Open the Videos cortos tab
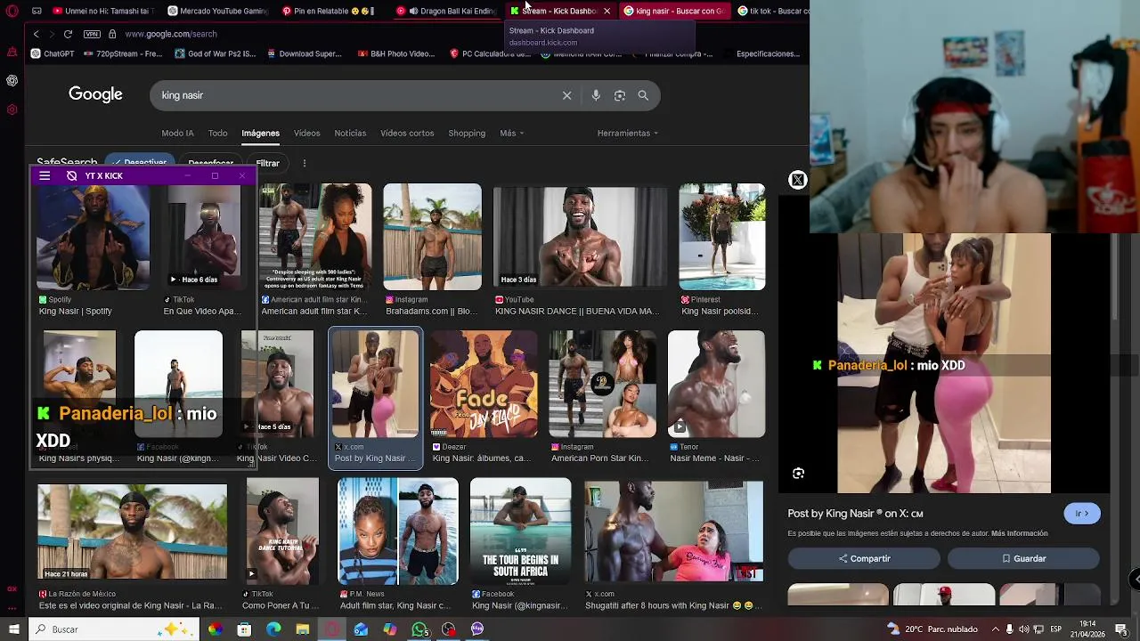The height and width of the screenshot is (641, 1140). [407, 133]
